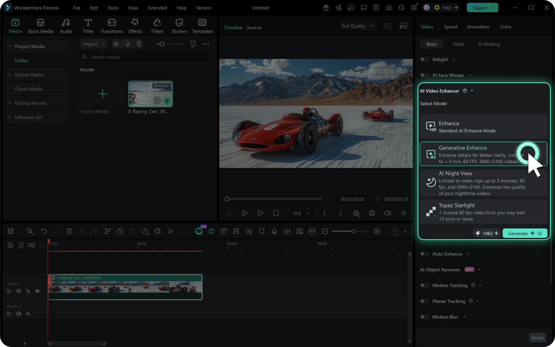Click the timeline undo icon
Viewport: 555px width, 347px height.
click(x=44, y=231)
